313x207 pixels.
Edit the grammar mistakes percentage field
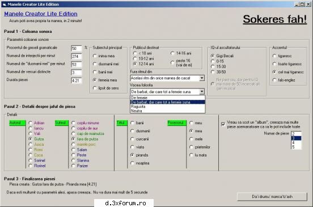[77, 48]
